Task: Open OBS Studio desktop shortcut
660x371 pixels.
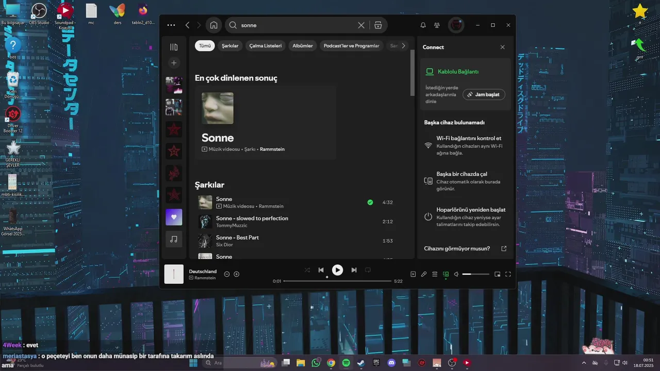Action: [x=39, y=14]
